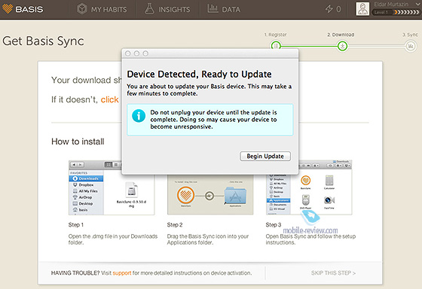Click the Step 2 drag-to-Applications thumbnail
The height and width of the screenshot is (289, 422).
210,195
